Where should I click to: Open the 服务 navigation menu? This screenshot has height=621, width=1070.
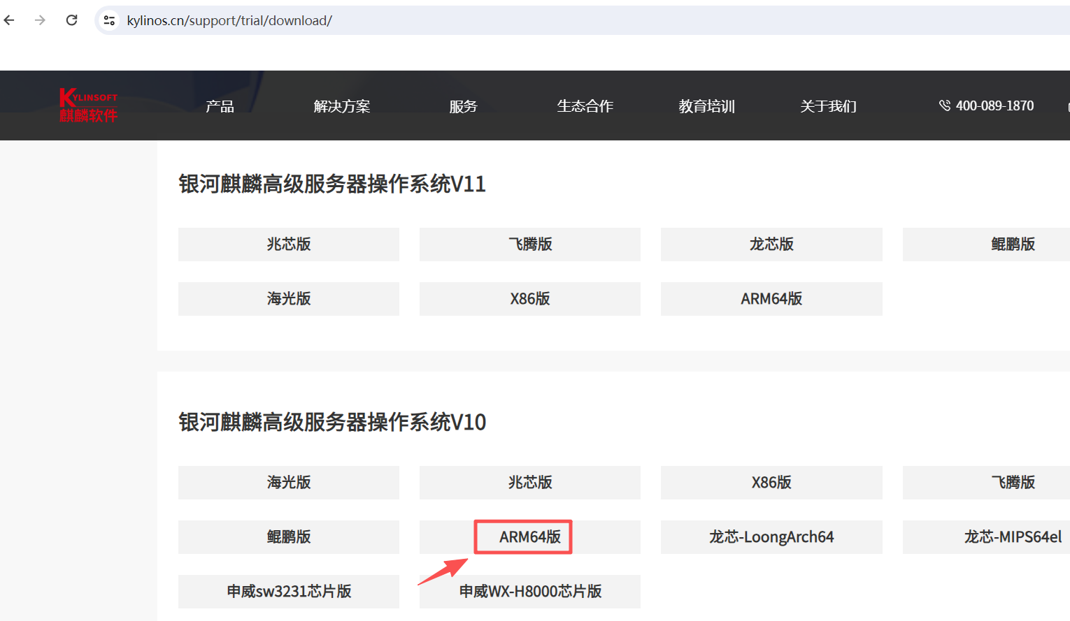click(463, 106)
